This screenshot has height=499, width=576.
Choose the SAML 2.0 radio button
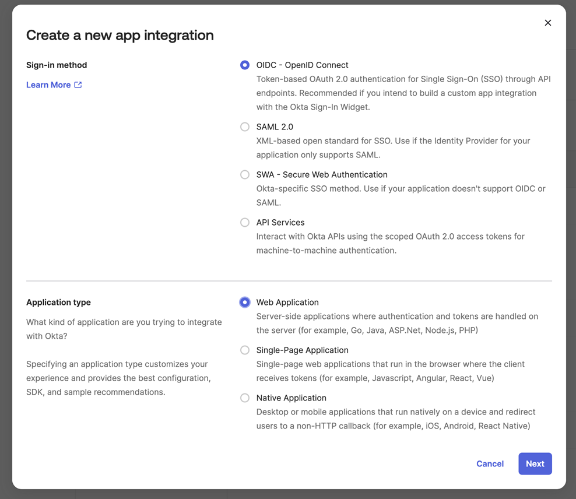tap(245, 127)
